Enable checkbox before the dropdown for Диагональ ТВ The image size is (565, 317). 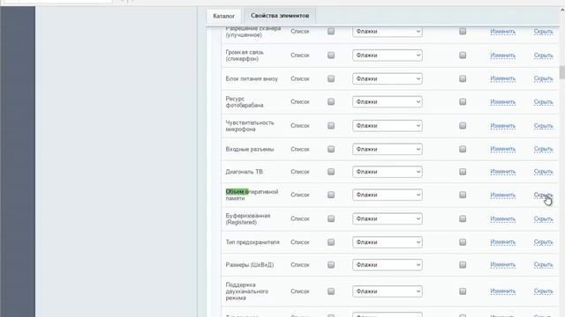[331, 172]
